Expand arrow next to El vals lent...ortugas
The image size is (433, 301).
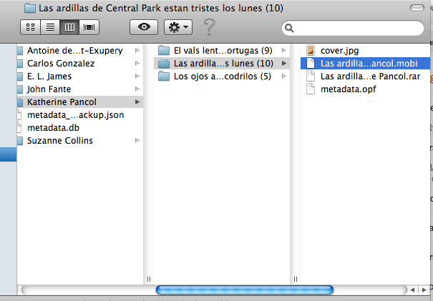pos(284,51)
